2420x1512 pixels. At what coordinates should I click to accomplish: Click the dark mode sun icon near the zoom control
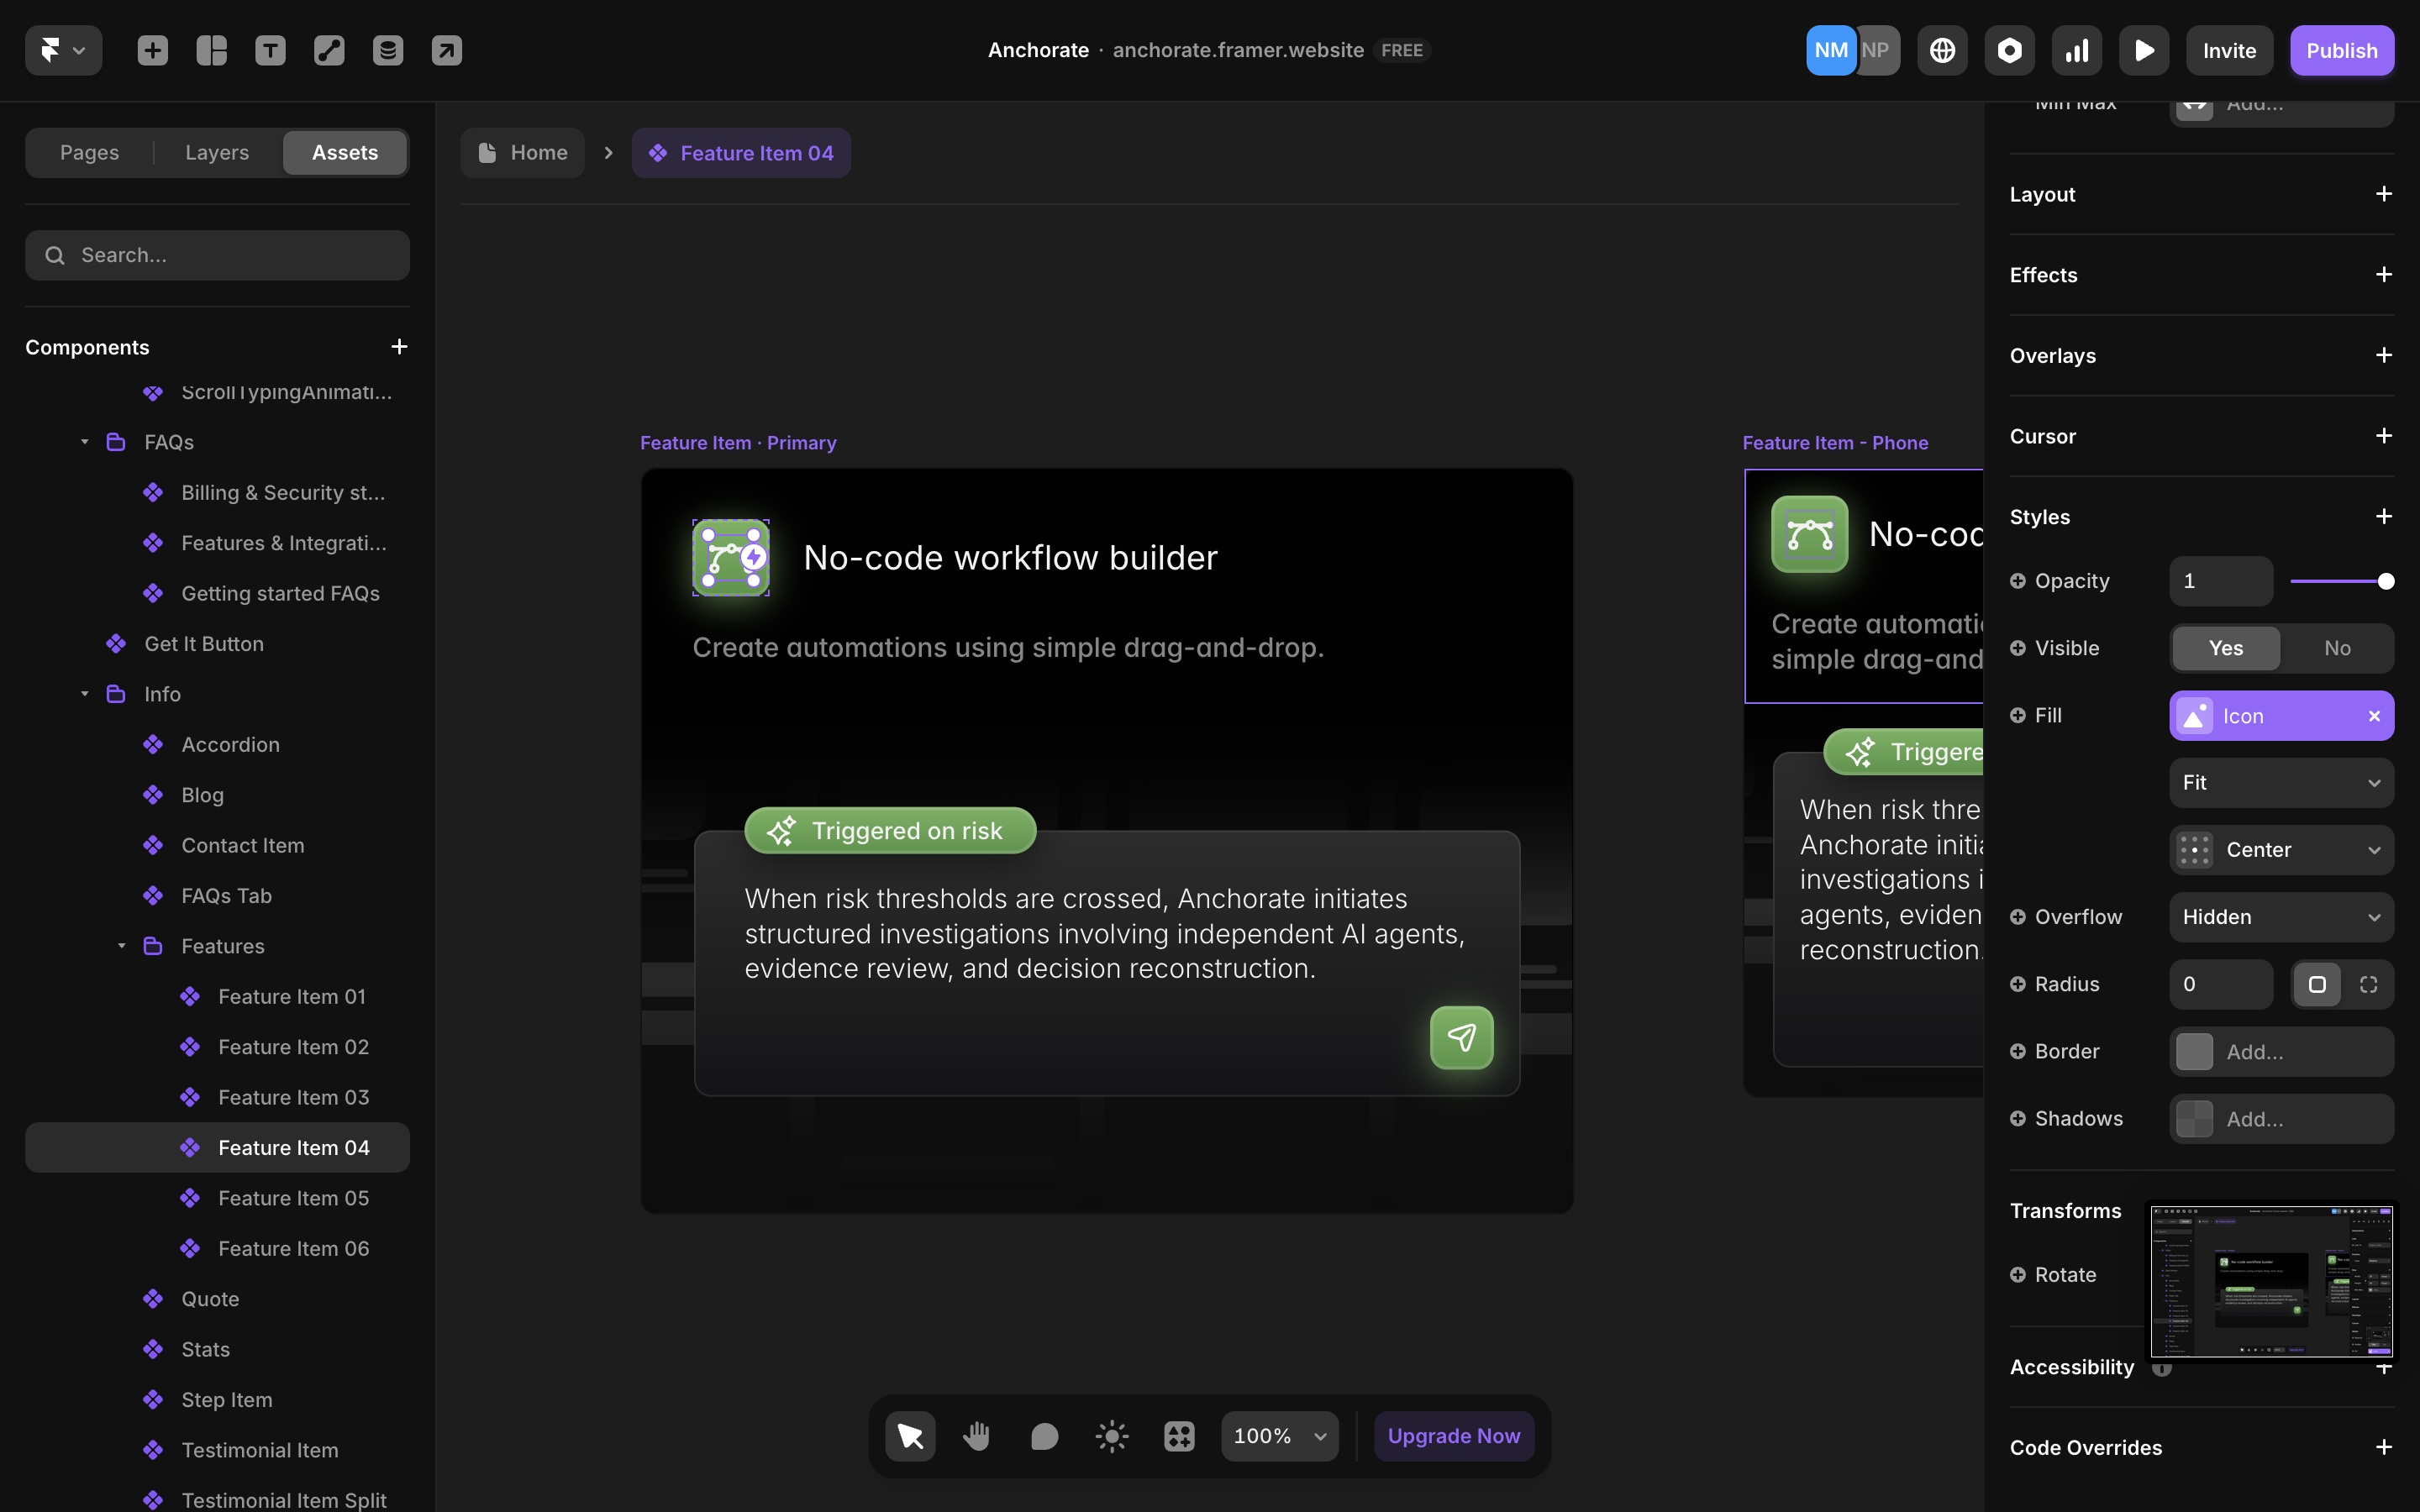click(1110, 1435)
